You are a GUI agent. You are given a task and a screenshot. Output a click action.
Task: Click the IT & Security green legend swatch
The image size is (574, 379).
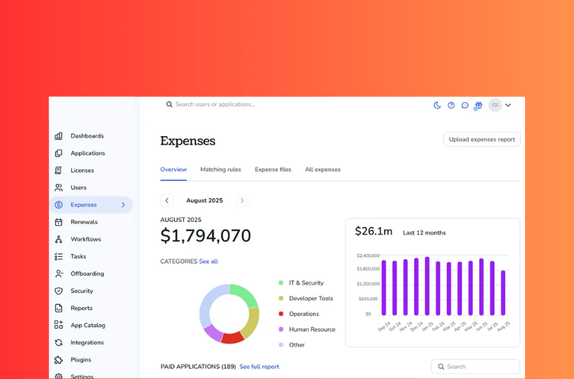point(281,283)
